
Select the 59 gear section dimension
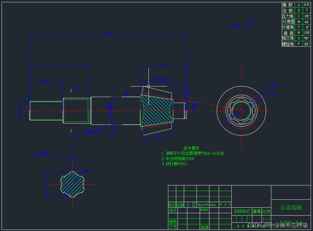pos(163,64)
